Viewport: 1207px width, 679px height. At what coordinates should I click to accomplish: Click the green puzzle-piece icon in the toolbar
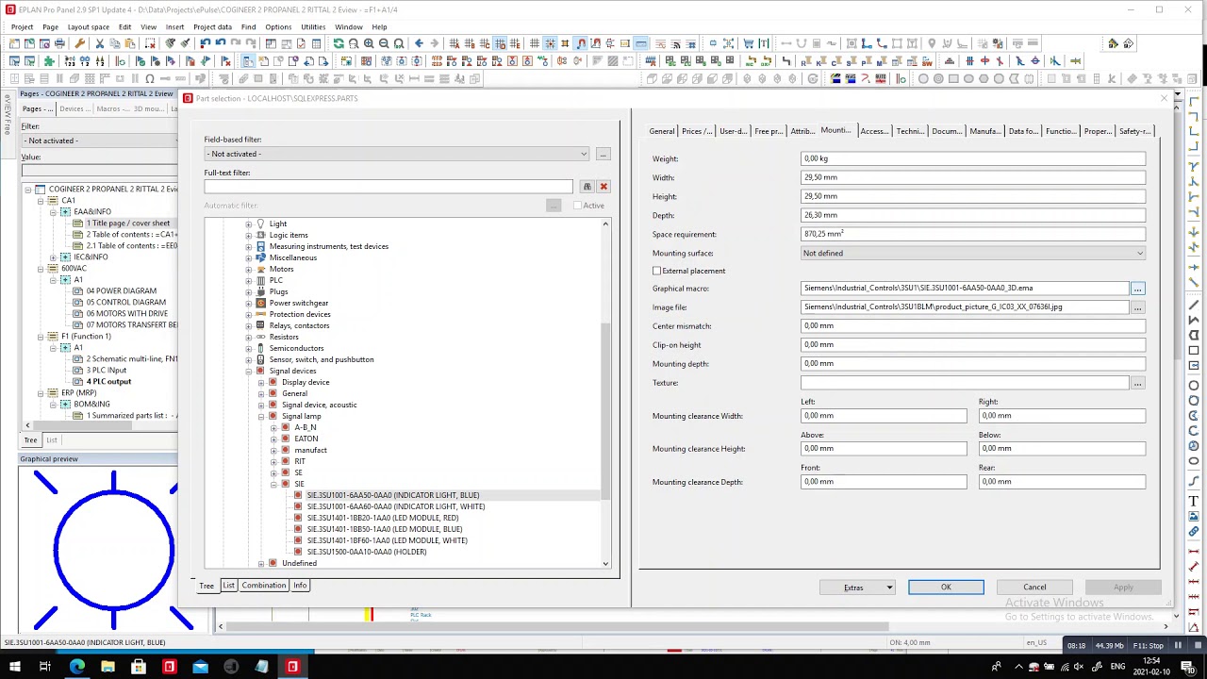pyautogui.click(x=49, y=61)
